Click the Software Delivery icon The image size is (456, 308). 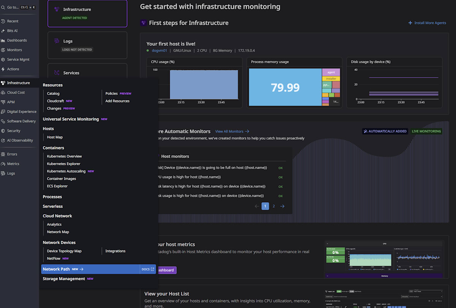(x=3, y=121)
